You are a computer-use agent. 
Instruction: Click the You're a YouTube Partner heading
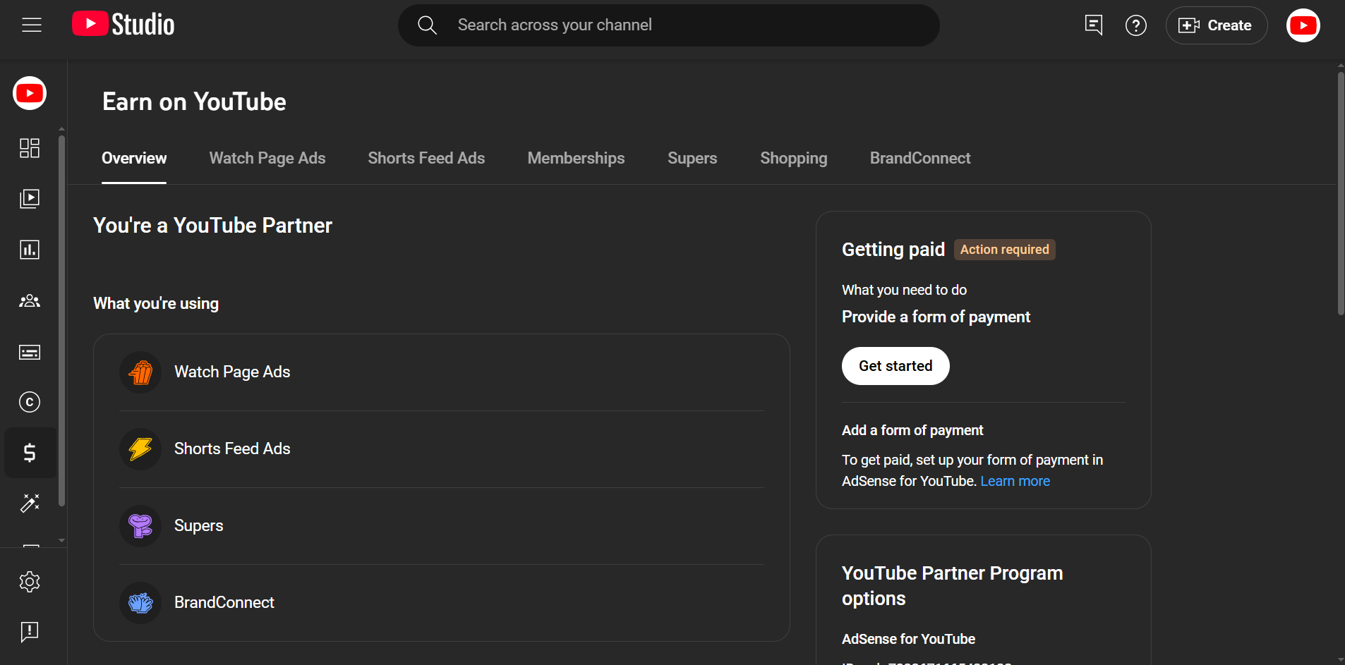point(212,226)
